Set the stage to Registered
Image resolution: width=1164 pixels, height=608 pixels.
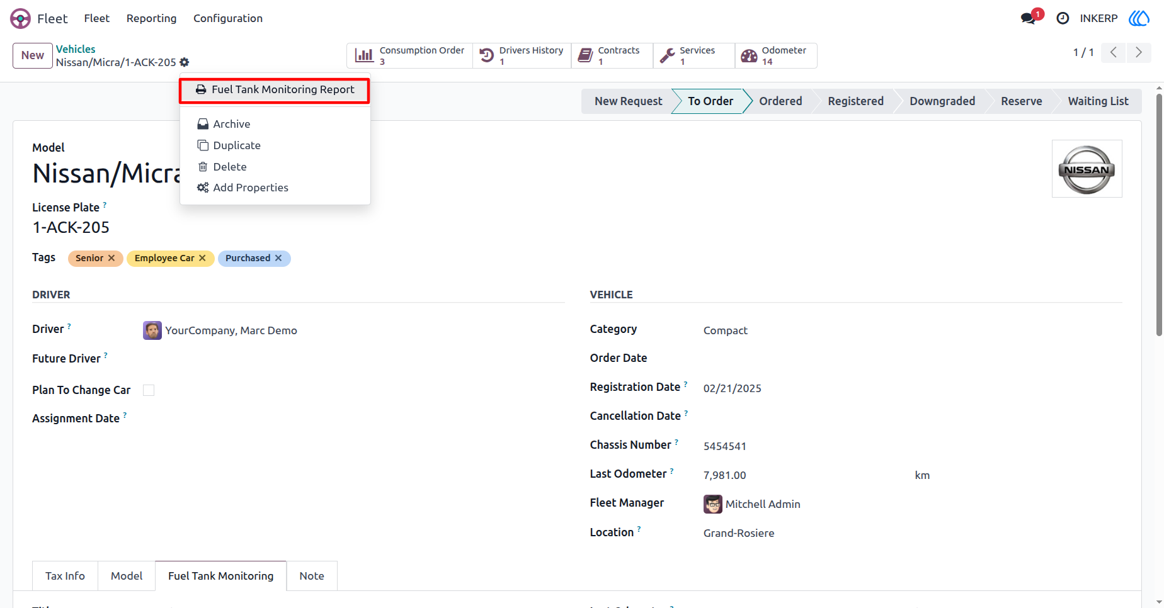coord(855,101)
